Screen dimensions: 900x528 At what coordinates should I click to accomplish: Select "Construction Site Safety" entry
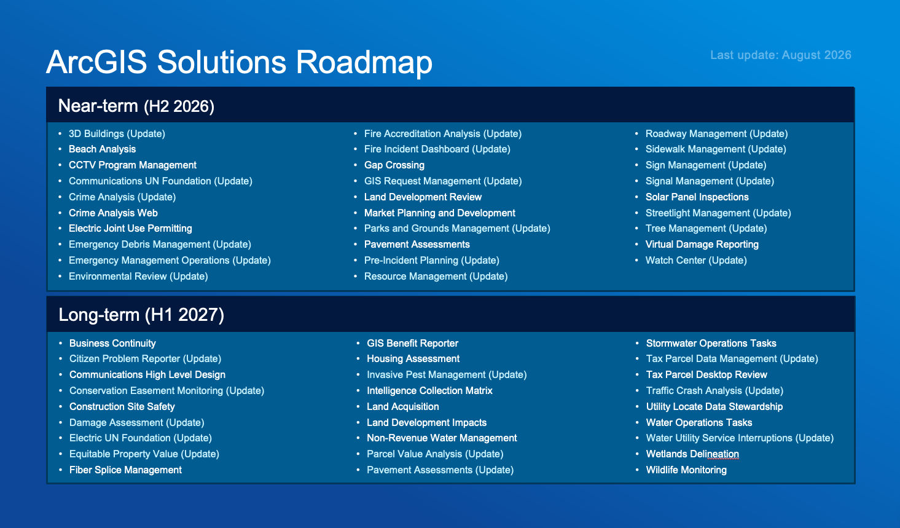pyautogui.click(x=122, y=407)
